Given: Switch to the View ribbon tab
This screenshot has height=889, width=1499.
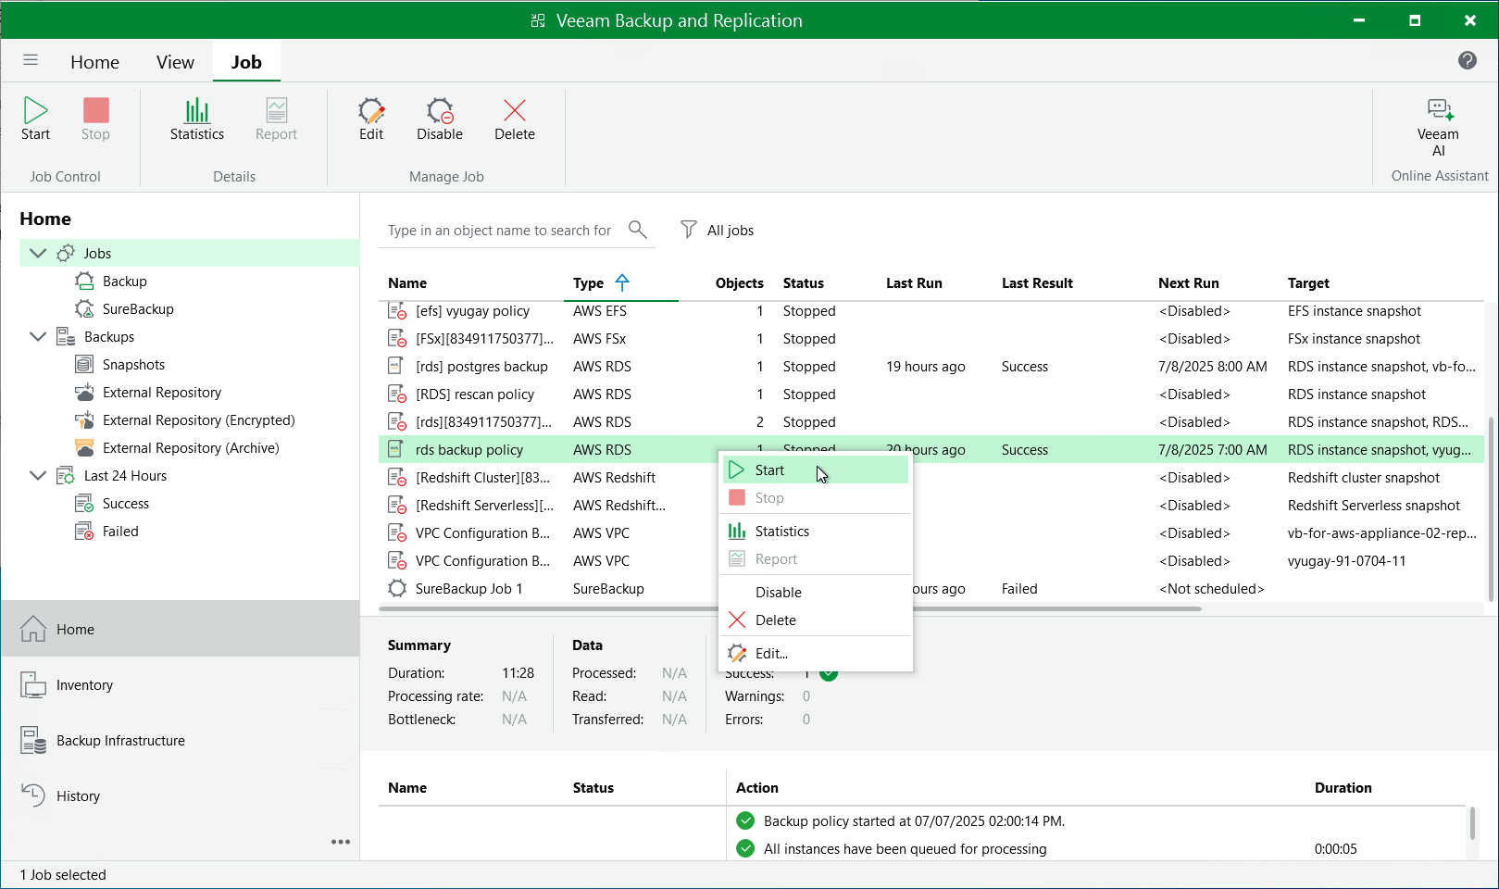Looking at the screenshot, I should [175, 61].
